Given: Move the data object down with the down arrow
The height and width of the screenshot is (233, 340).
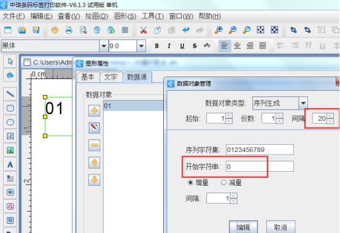Looking at the screenshot, I should pos(95,180).
